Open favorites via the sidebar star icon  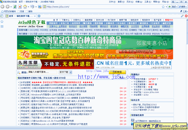pyautogui.click(x=2, y=22)
